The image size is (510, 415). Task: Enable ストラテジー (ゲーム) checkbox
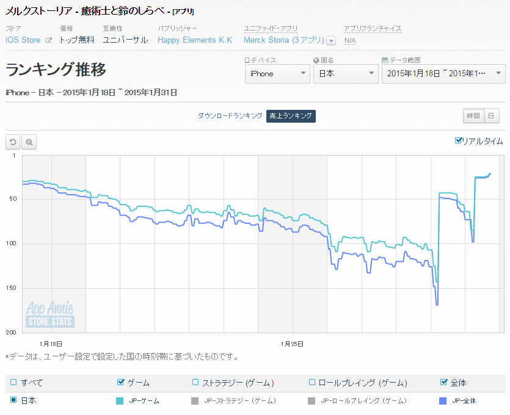point(195,382)
